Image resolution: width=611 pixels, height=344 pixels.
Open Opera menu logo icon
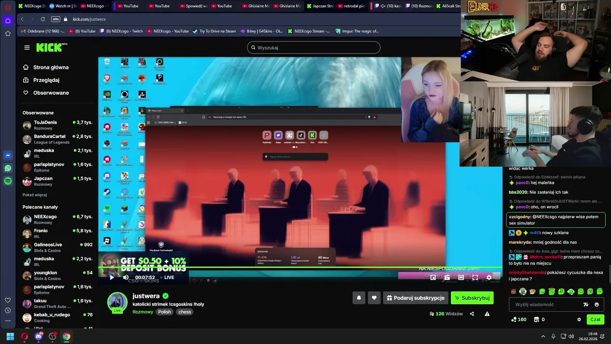click(8, 8)
